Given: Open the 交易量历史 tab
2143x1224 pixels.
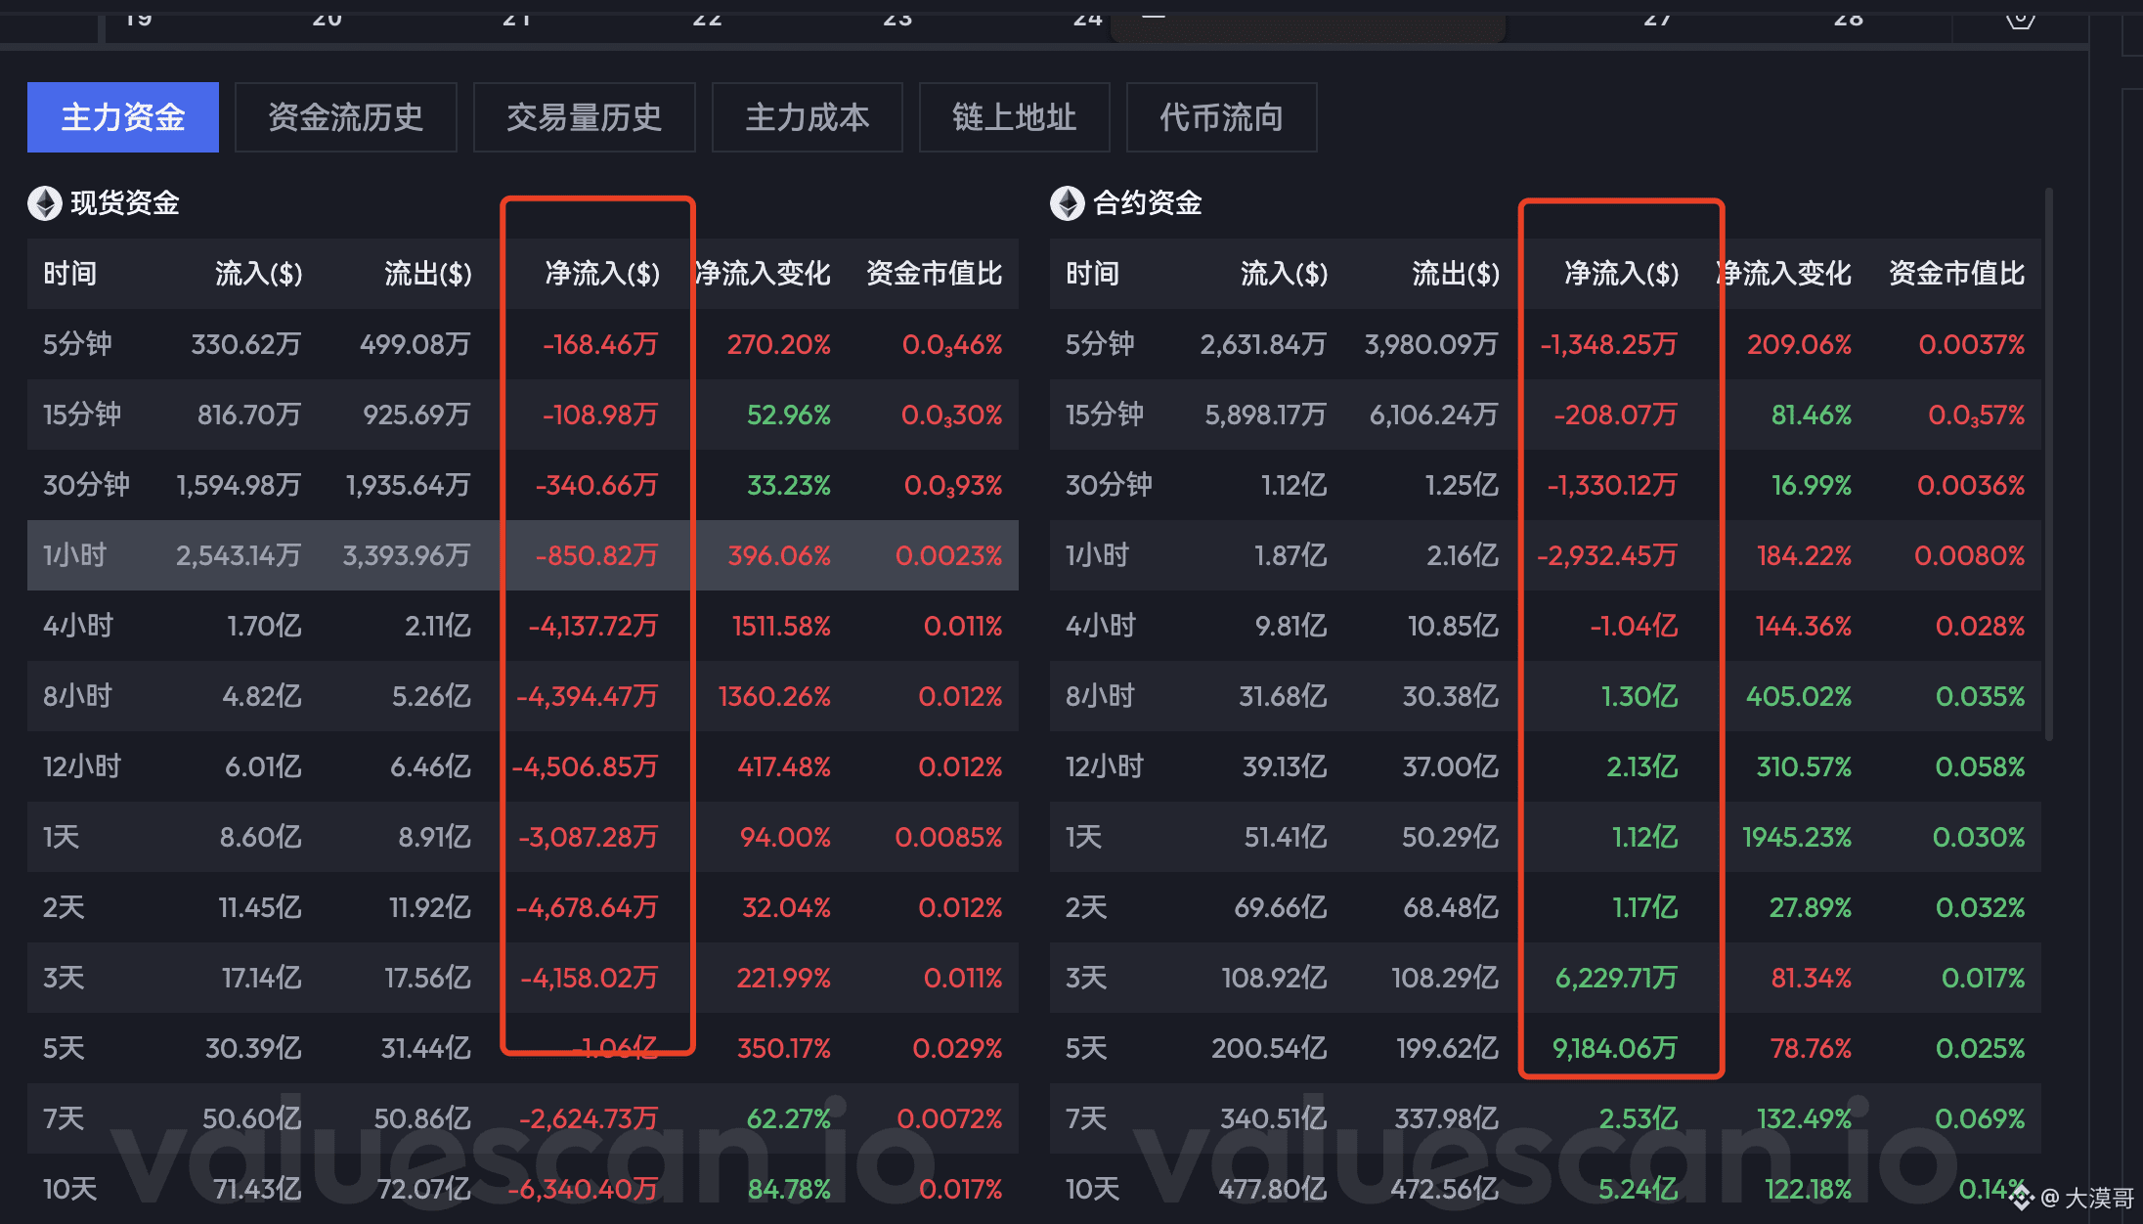Looking at the screenshot, I should 584,117.
